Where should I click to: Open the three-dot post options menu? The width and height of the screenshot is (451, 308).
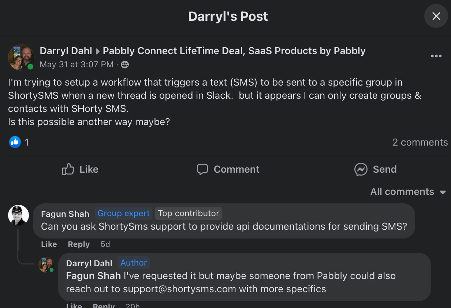point(436,56)
